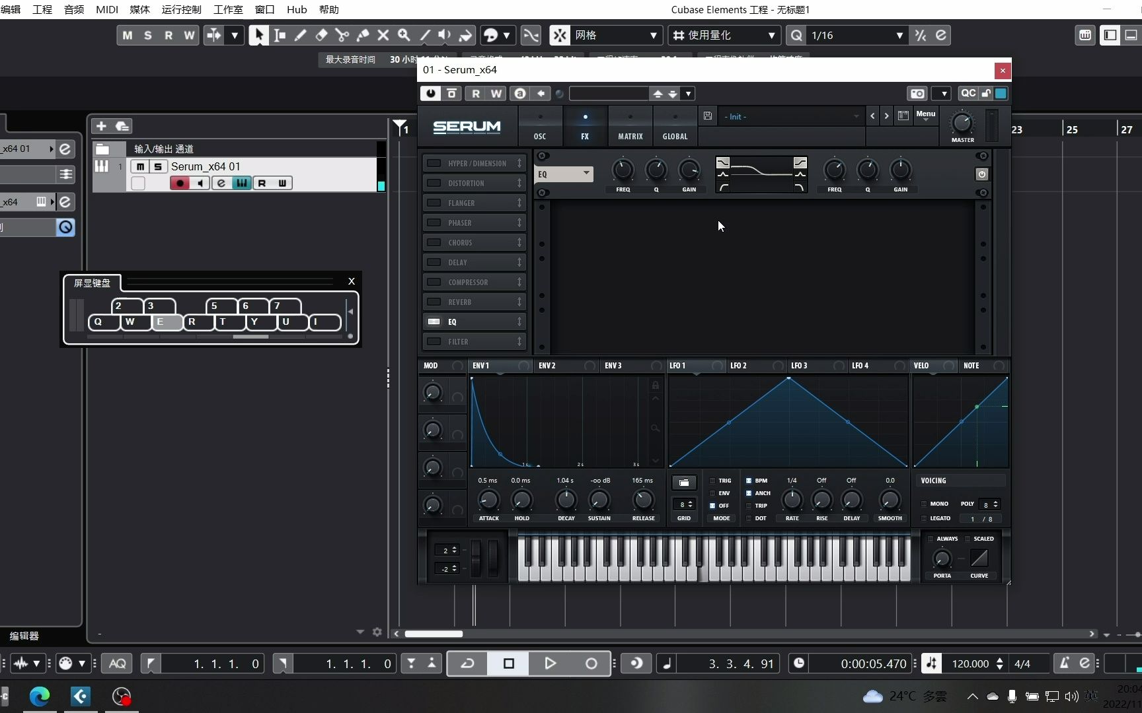1142x713 pixels.
Task: Mute the Serum_x64 01 track
Action: tap(140, 166)
